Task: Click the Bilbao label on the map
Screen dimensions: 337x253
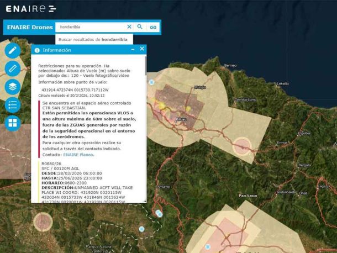Action: (x=181, y=119)
